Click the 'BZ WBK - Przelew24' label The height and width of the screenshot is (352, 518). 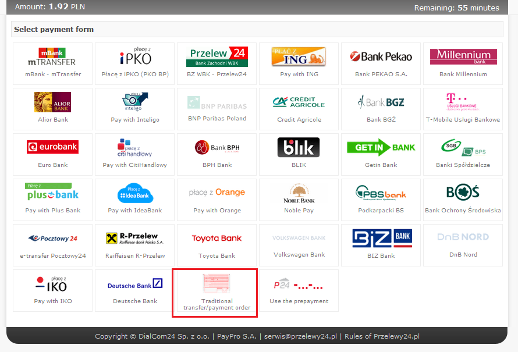(x=217, y=74)
